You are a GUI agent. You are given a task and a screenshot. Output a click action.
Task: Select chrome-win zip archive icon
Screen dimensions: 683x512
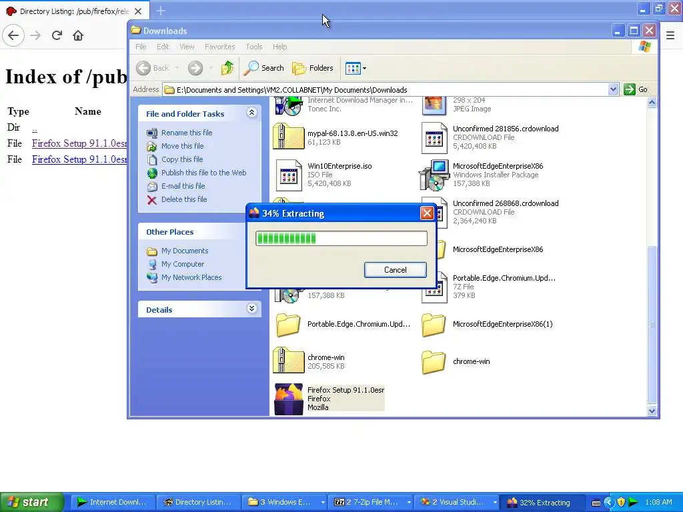coord(288,361)
